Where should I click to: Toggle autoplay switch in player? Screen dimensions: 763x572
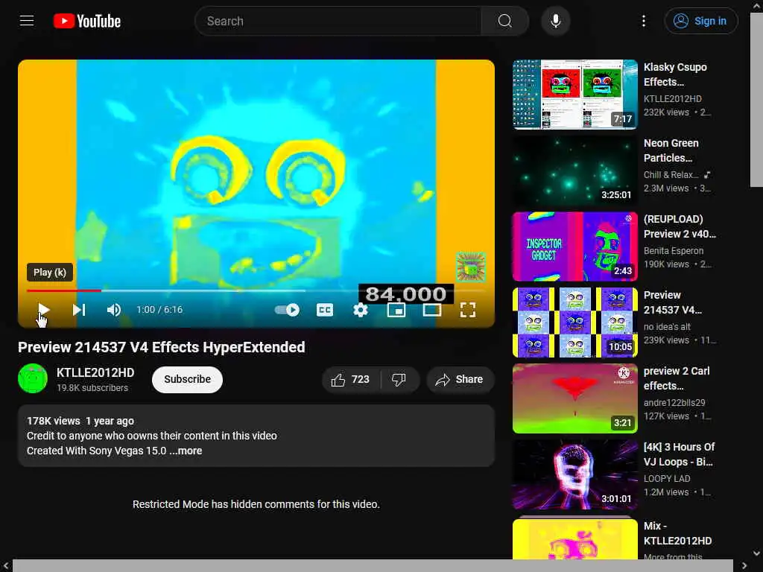click(x=287, y=310)
